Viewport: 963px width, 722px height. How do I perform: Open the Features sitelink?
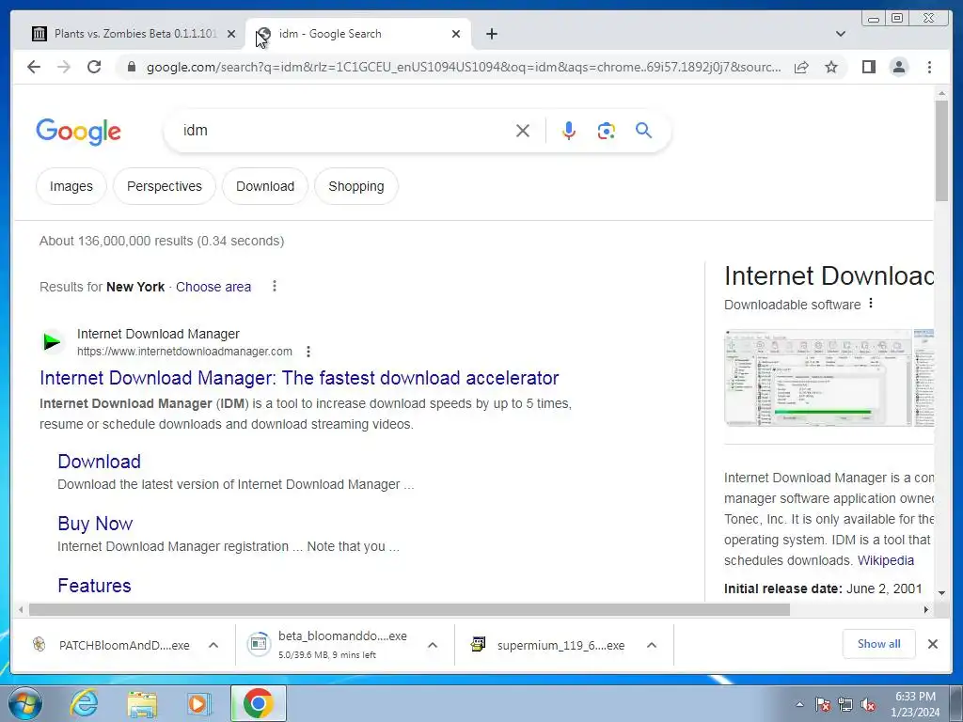point(94,585)
